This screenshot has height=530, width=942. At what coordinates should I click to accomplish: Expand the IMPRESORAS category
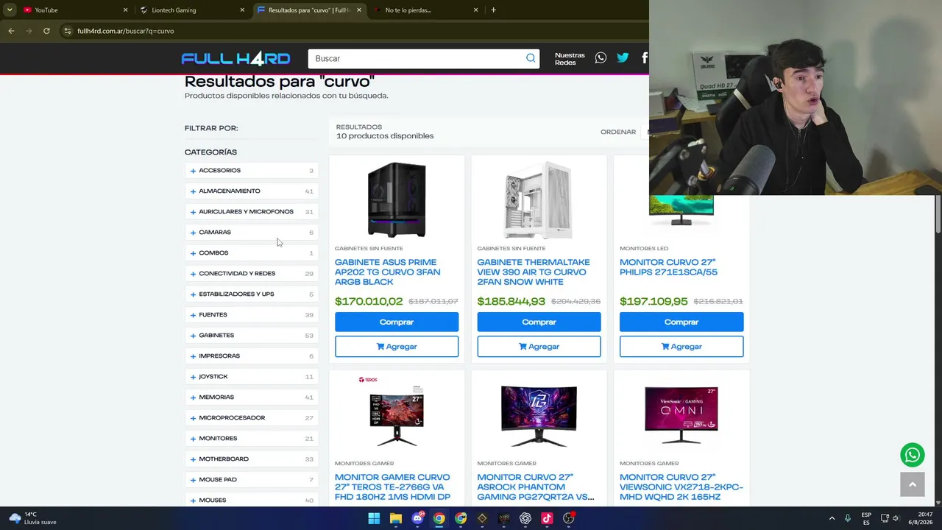[252, 356]
